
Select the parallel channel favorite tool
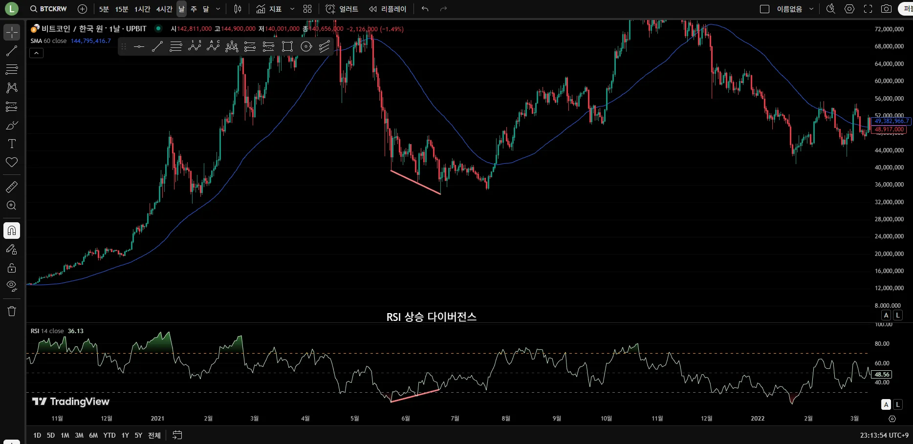click(325, 46)
